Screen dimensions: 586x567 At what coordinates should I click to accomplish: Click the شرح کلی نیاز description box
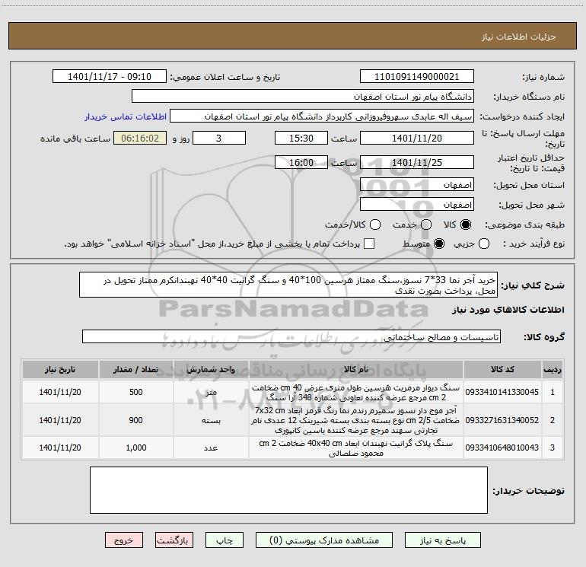[x=288, y=285]
